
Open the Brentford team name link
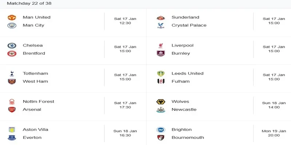(x=34, y=53)
